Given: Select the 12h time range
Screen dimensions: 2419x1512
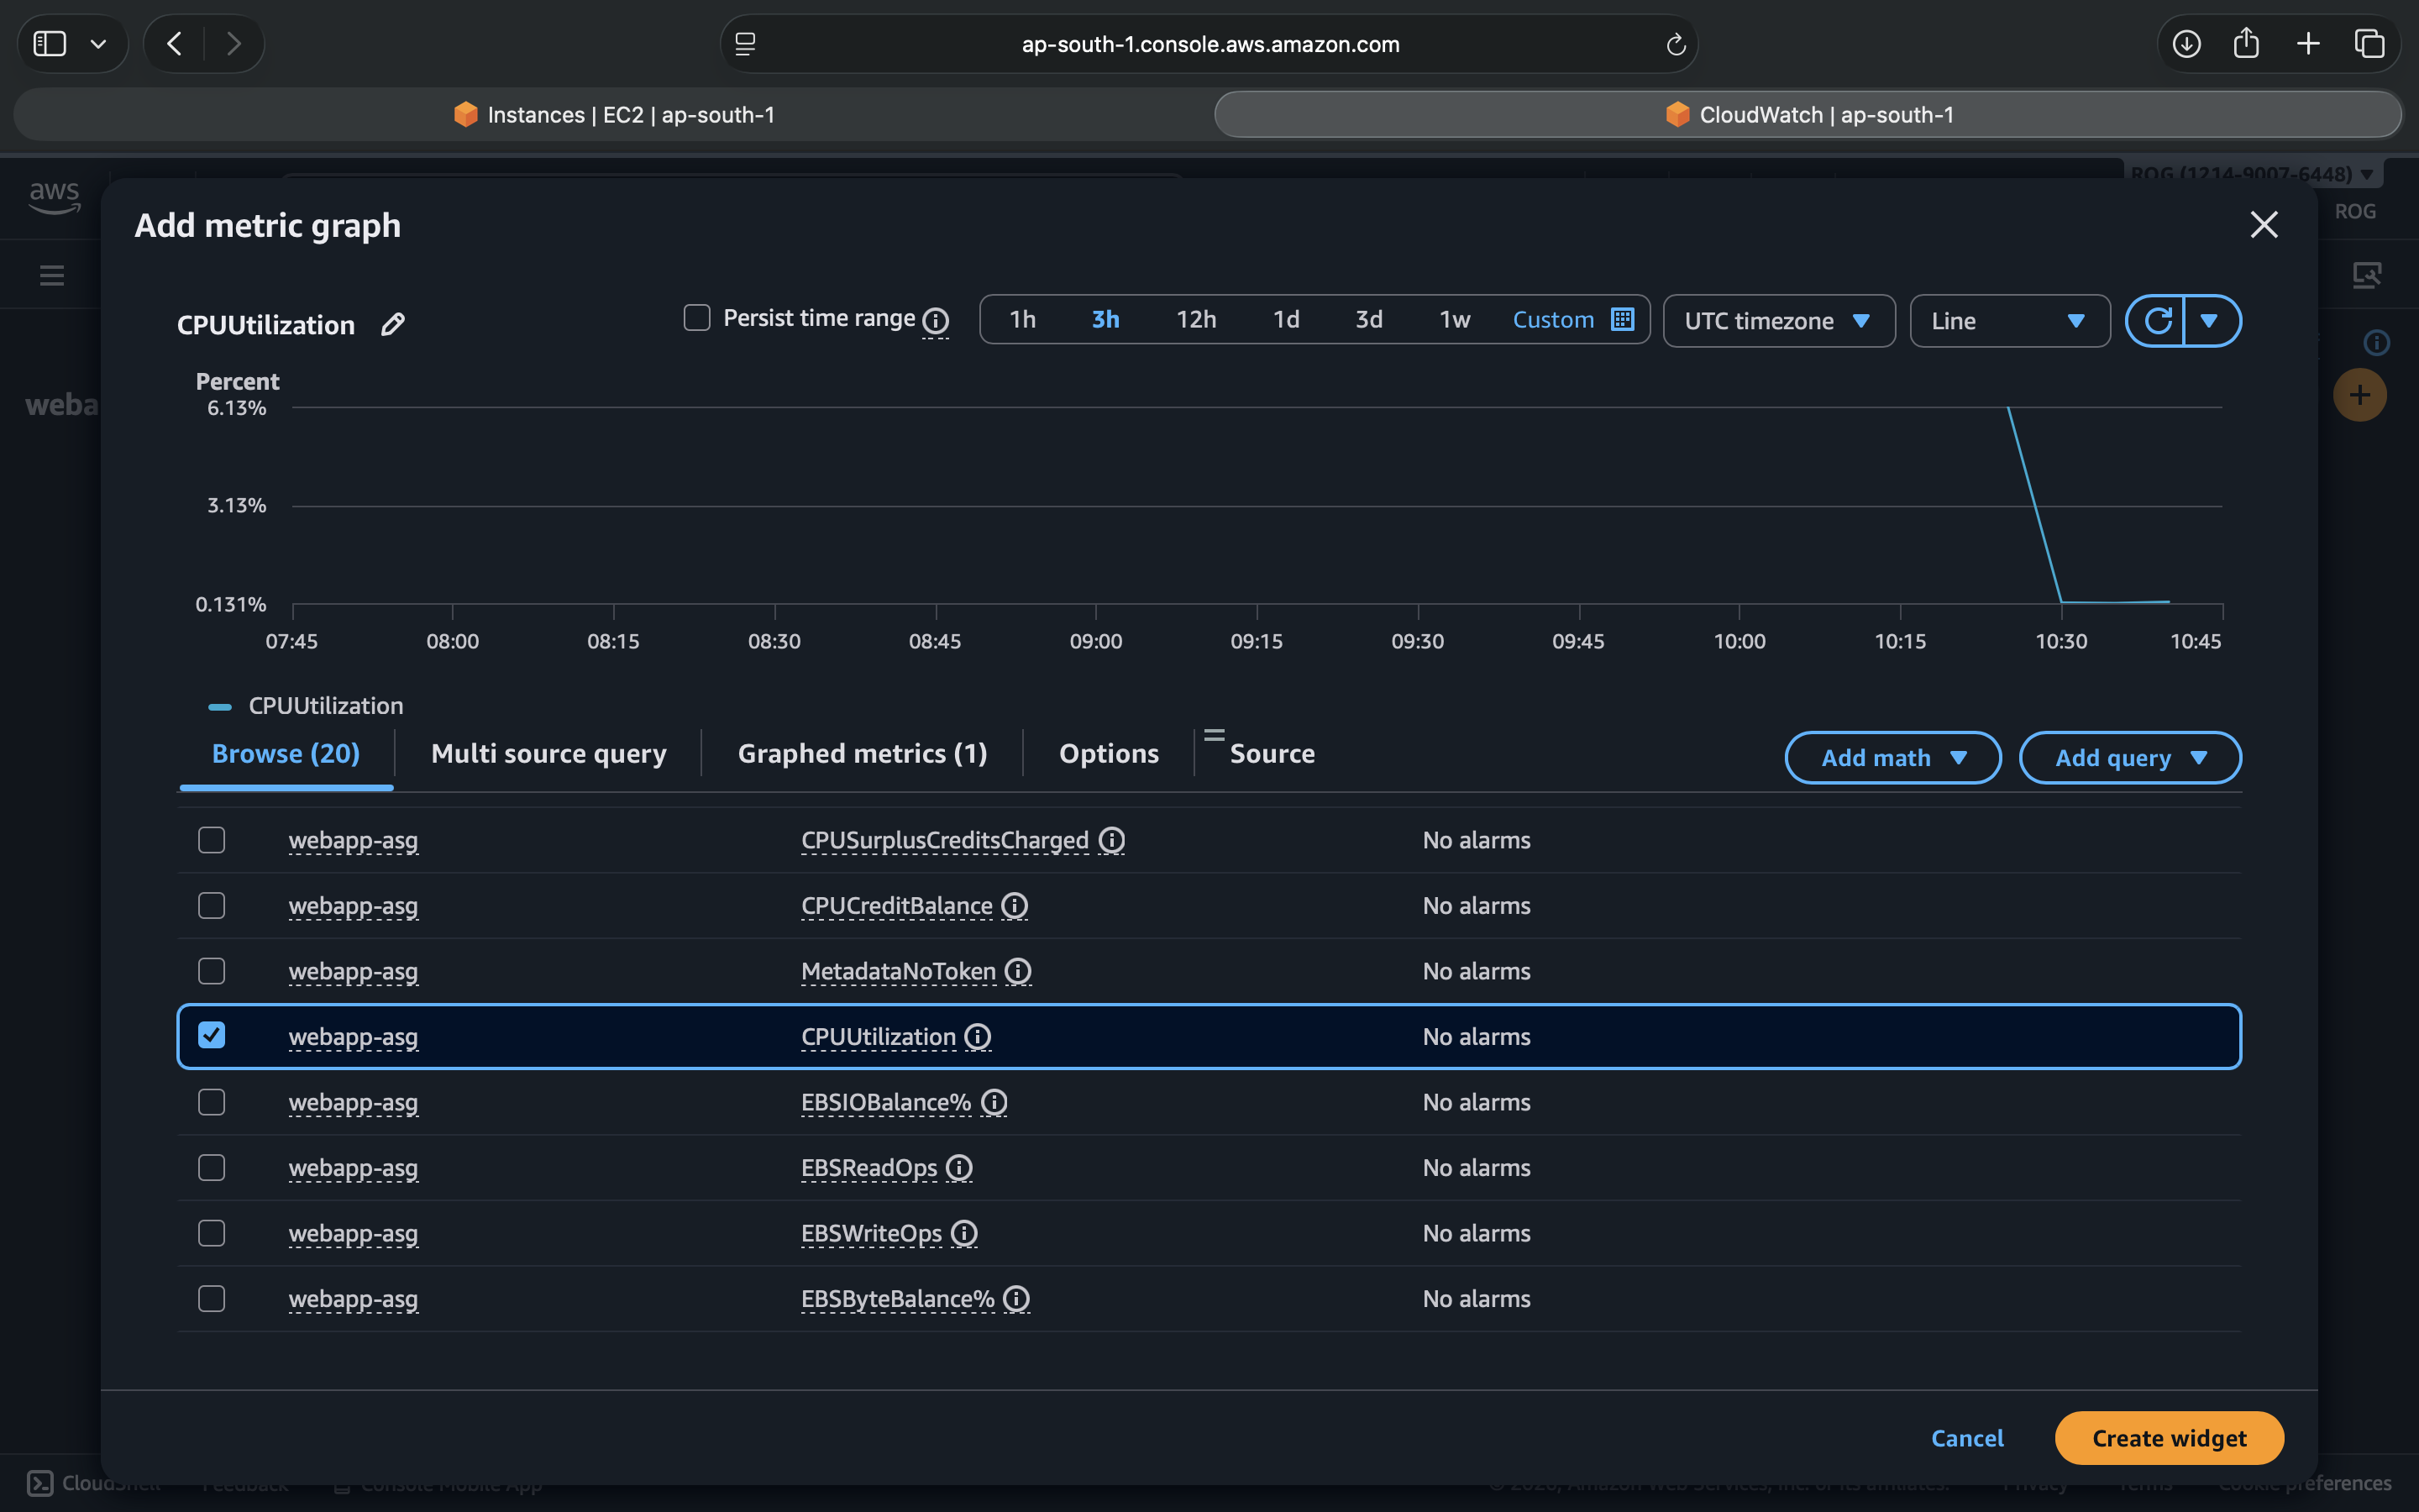Looking at the screenshot, I should point(1195,319).
